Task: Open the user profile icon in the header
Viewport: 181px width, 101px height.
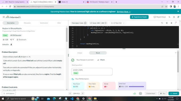Action: point(174,17)
